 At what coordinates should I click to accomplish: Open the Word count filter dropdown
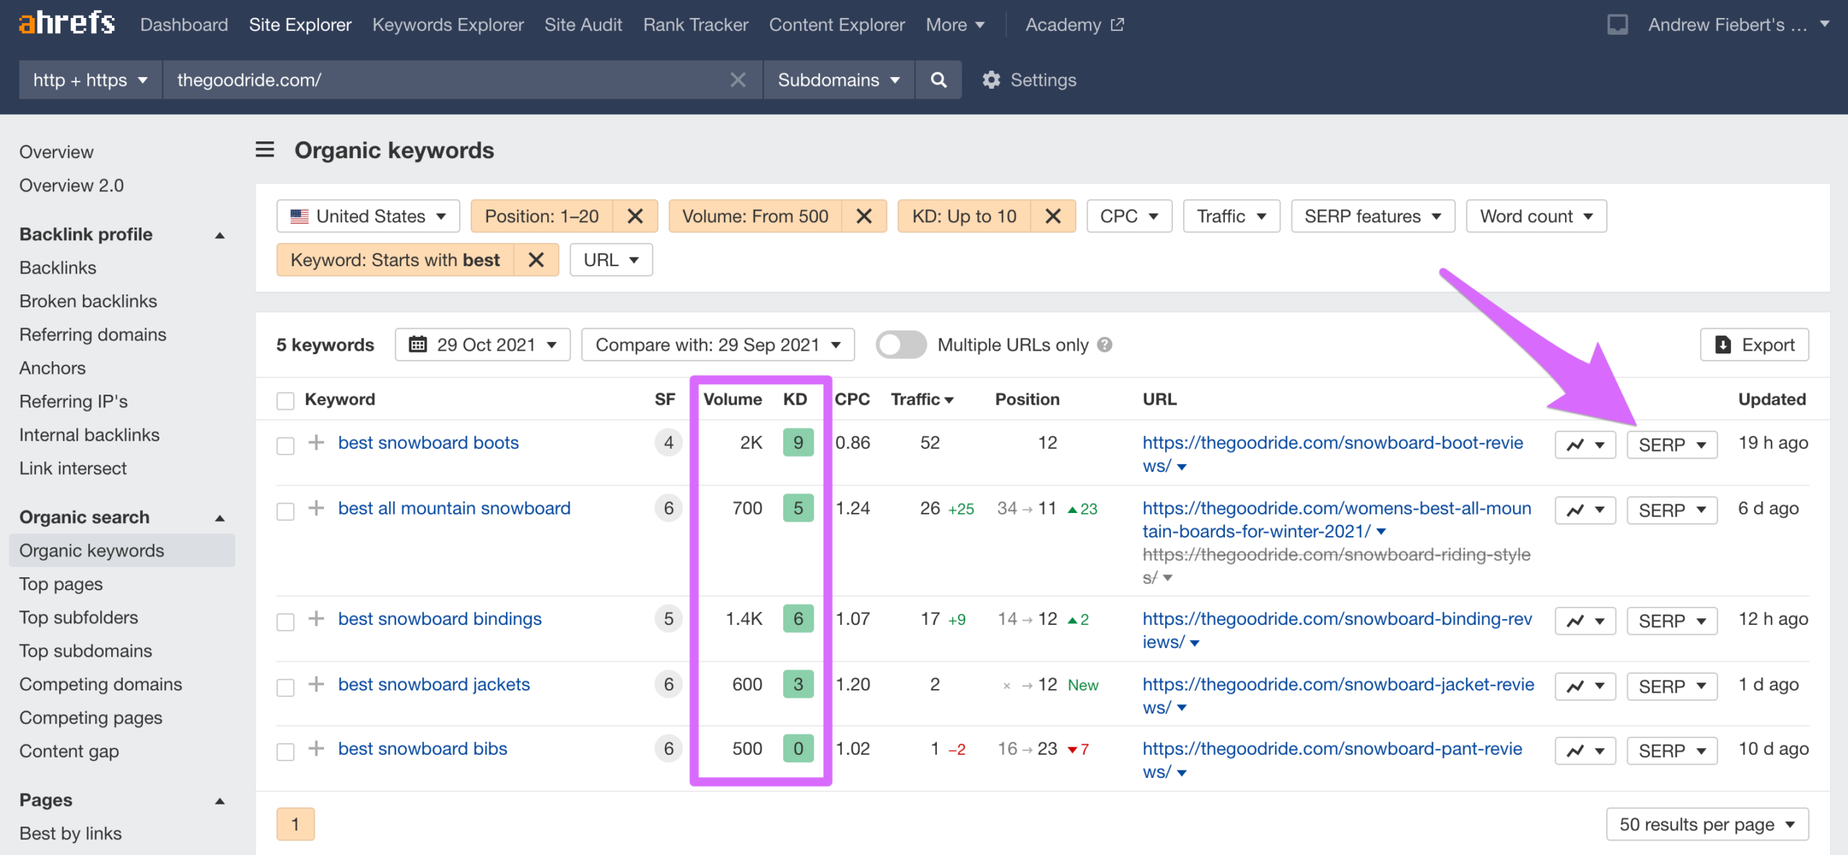point(1535,216)
